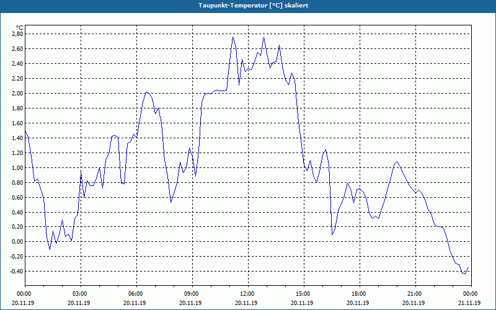Click the '00:00' label above date 21.11.19
Viewport: 496px width, 310px height.
point(471,294)
